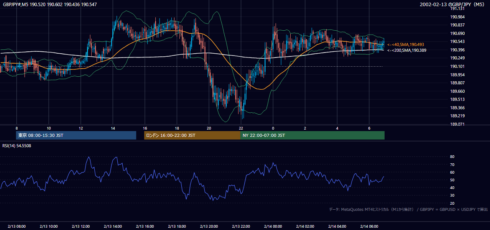Click hour label 12 under the price chart
This screenshot has height=230, width=490.
click(81, 128)
